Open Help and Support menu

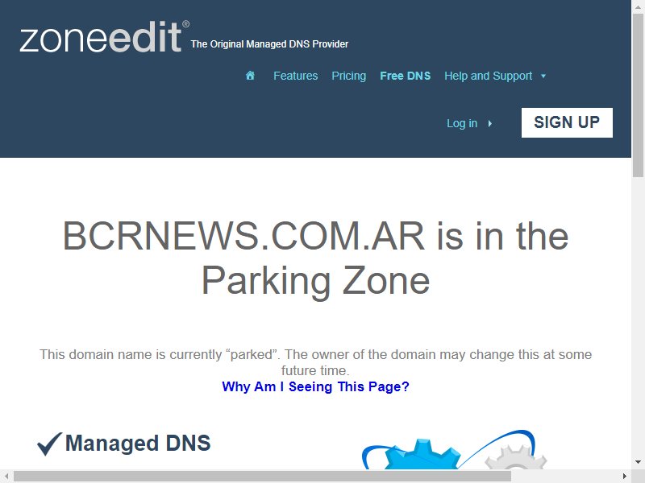(x=489, y=76)
